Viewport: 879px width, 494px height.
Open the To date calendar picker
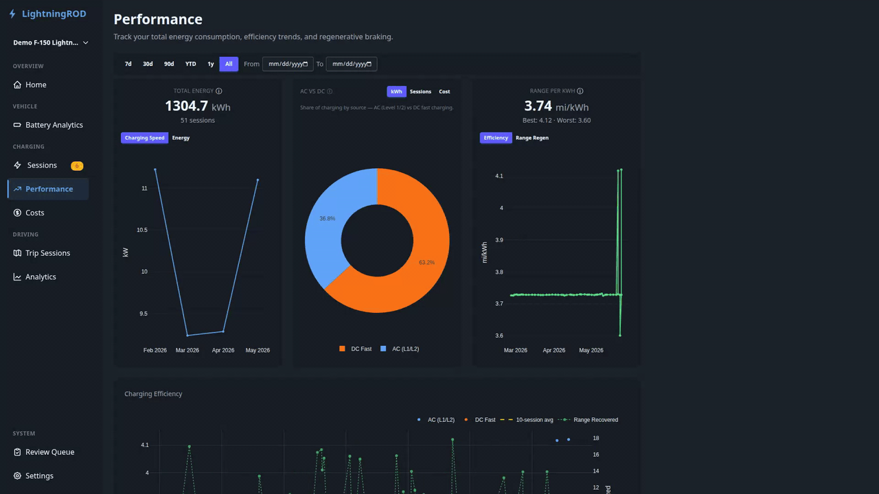coord(369,64)
